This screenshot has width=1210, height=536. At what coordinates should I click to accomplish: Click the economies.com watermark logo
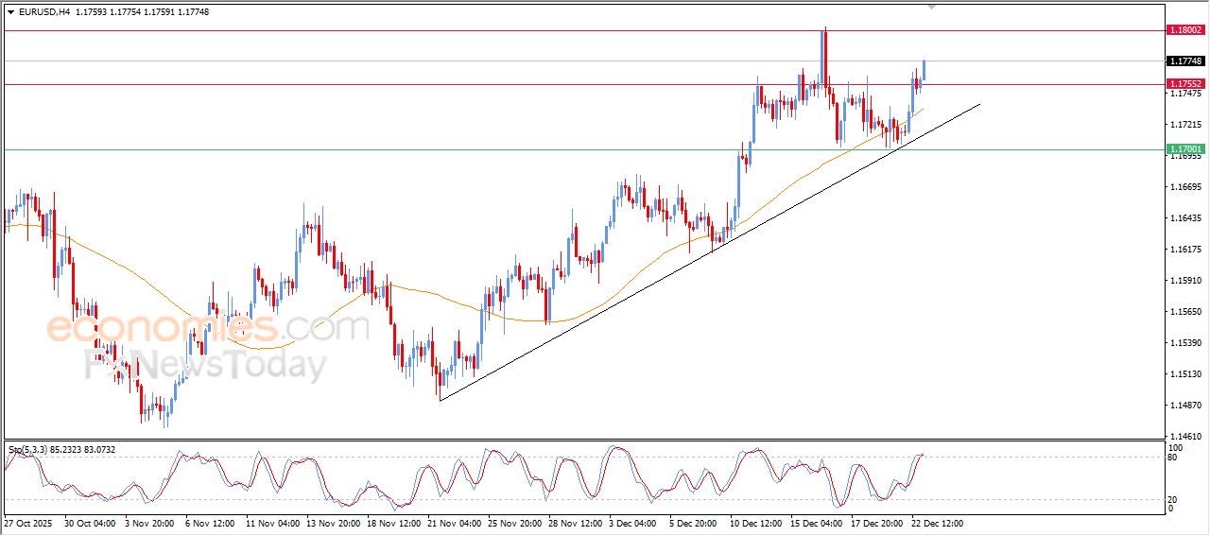[208, 328]
